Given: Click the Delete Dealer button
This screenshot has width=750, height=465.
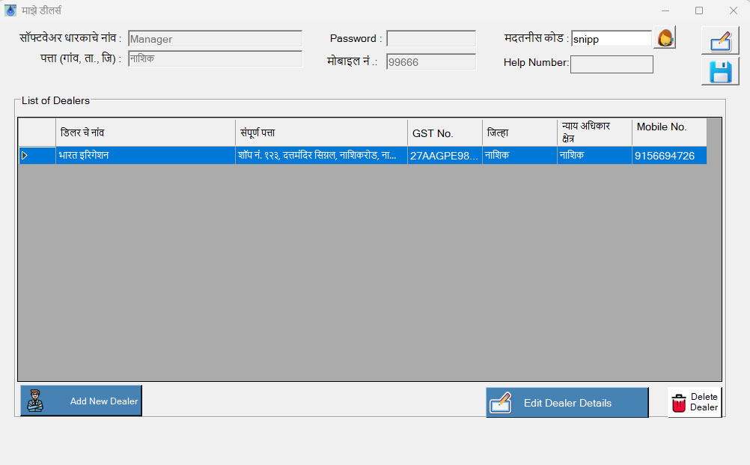Looking at the screenshot, I should pos(695,401).
